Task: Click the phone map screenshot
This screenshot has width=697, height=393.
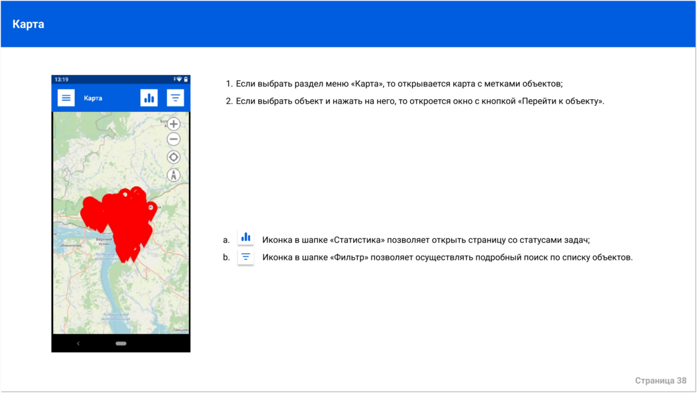Action: click(121, 214)
